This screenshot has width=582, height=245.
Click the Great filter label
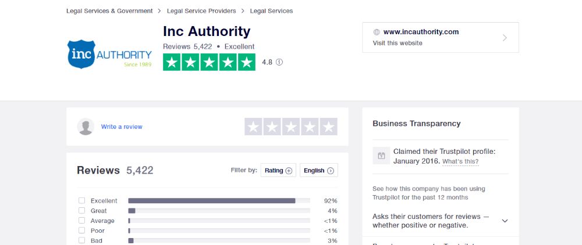point(99,211)
